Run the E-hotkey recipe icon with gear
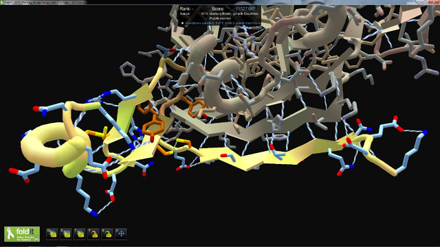 [x=66, y=234]
